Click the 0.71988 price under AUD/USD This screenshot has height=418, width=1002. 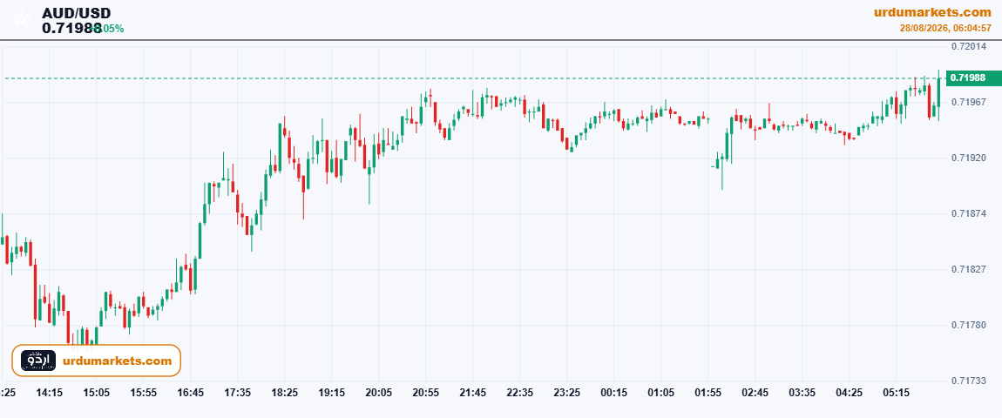(72, 28)
